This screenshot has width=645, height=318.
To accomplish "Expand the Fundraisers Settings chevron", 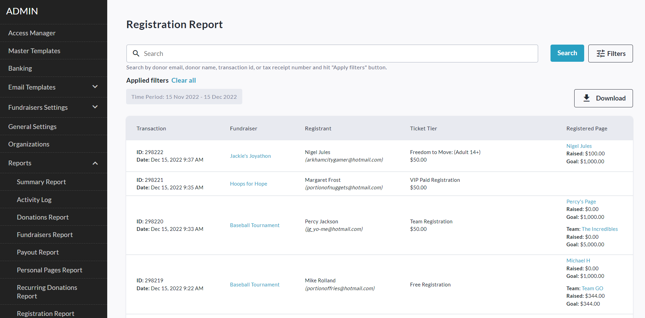I will coord(95,107).
